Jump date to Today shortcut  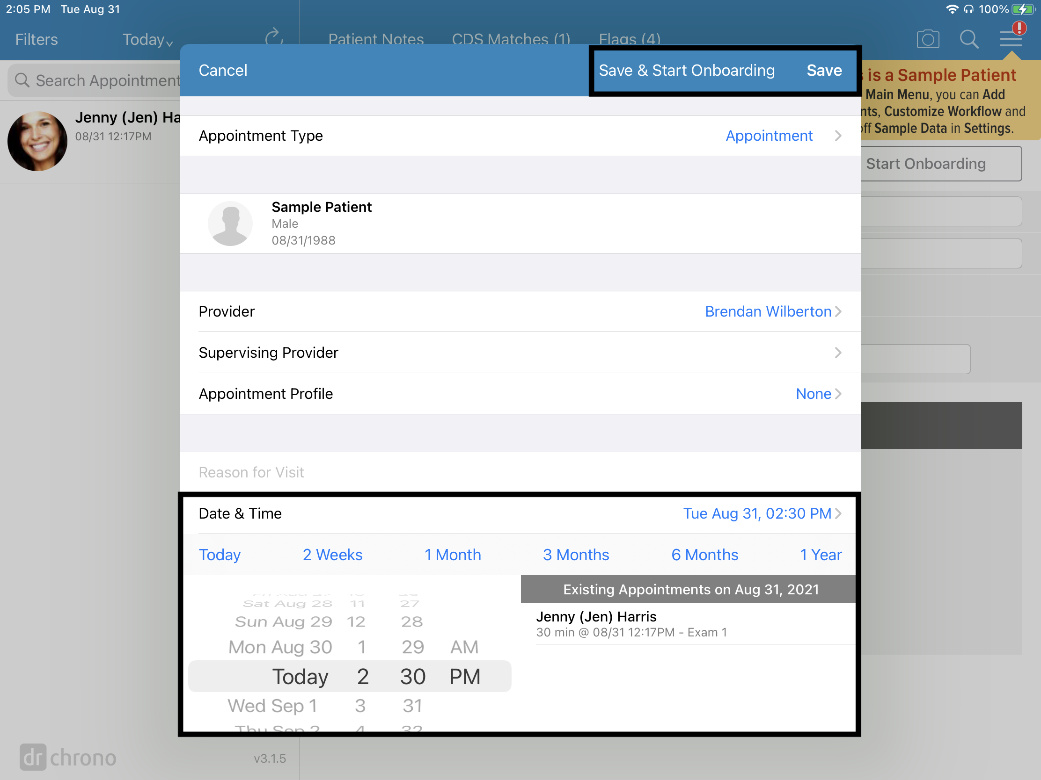pyautogui.click(x=220, y=555)
